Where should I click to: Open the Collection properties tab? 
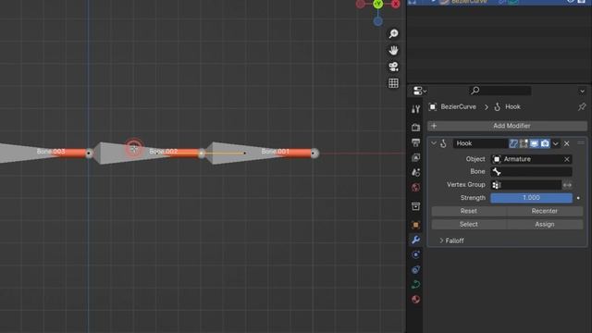(415, 206)
